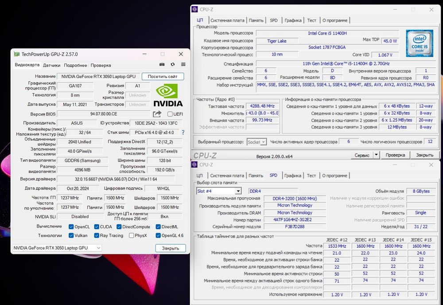Viewport: 443px width, 305px height.
Task: Toggle the DirectML checkbox
Action: 158,227
